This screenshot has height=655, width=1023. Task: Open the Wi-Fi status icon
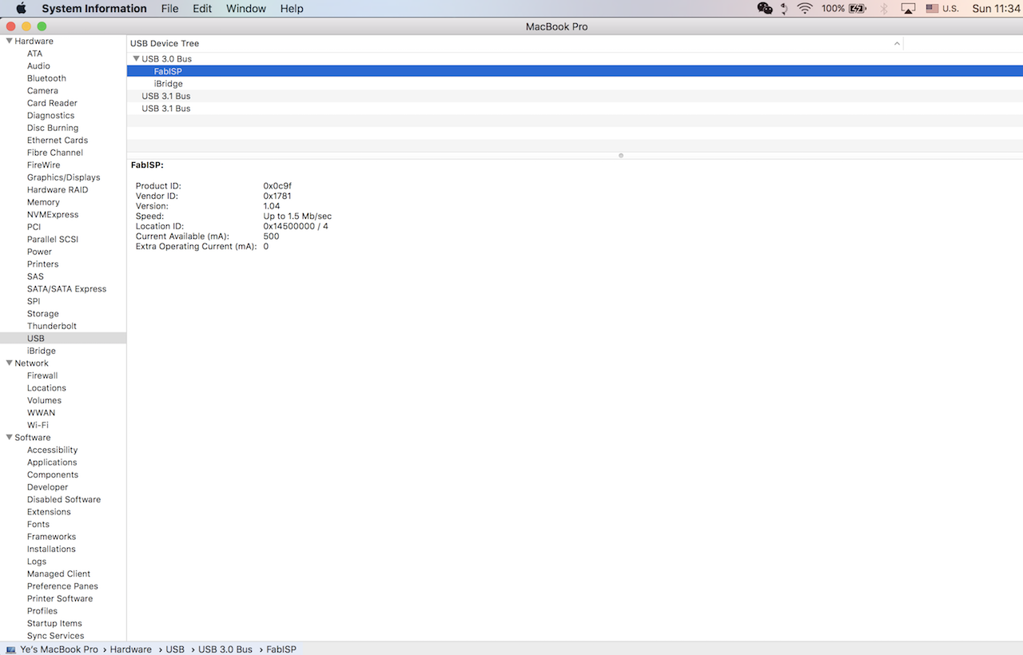coord(805,9)
